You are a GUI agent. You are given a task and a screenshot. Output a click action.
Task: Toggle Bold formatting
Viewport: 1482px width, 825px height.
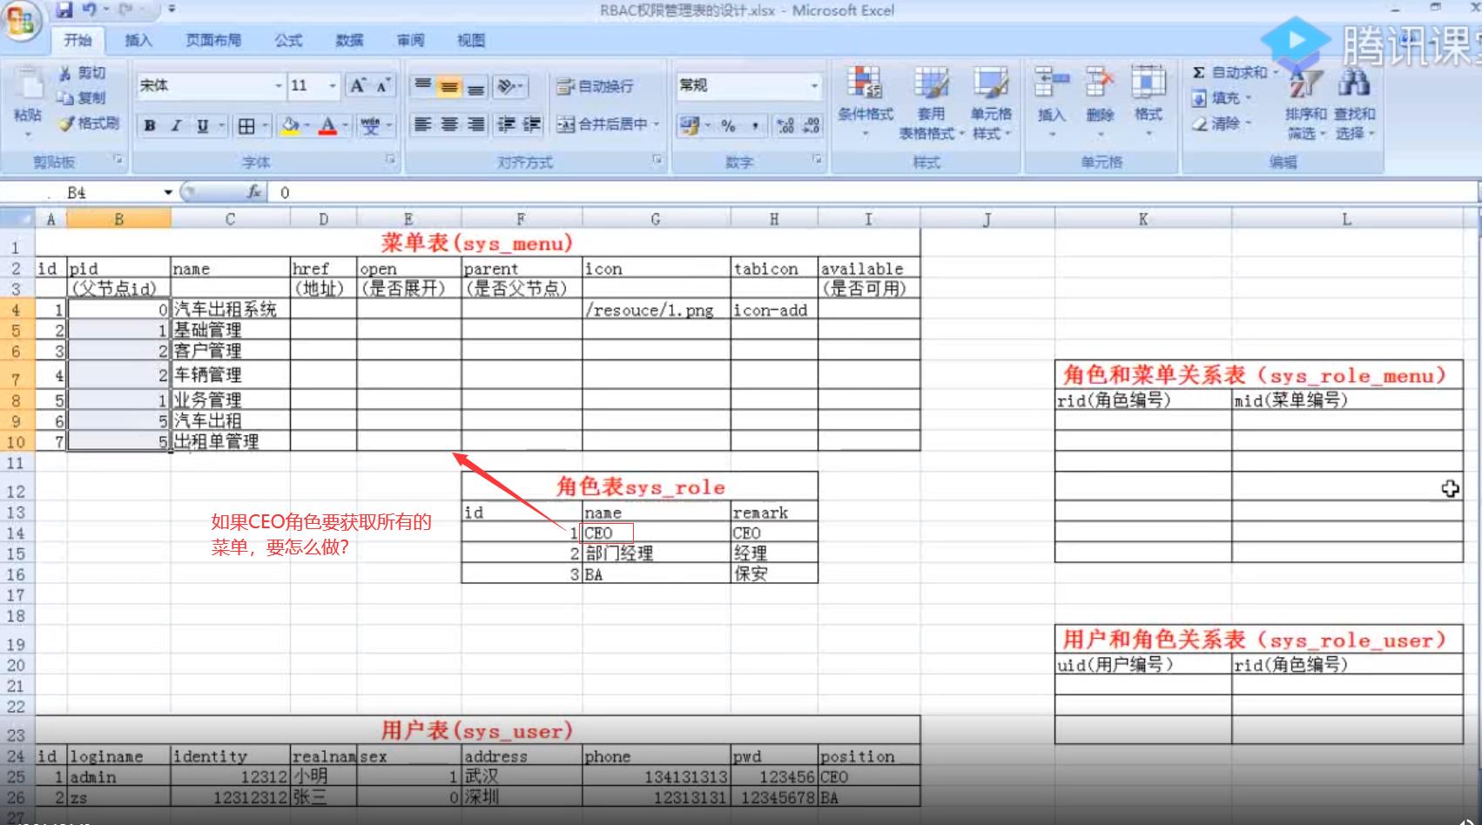[150, 125]
